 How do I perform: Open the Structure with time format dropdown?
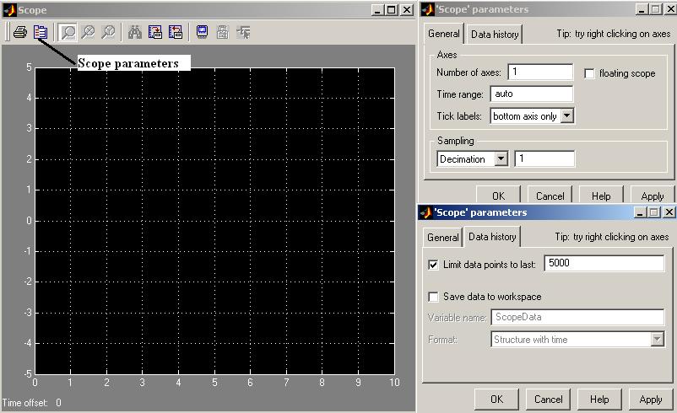point(657,340)
